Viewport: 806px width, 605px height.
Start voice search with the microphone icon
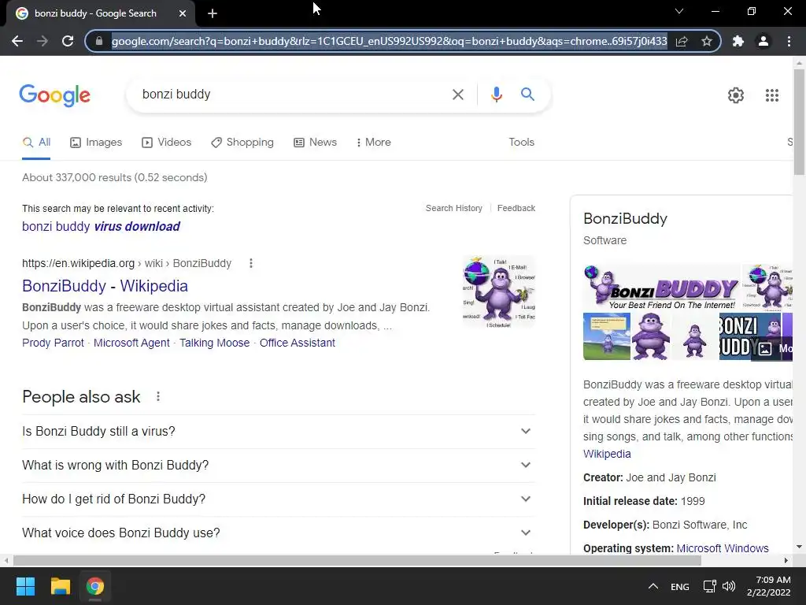click(x=496, y=95)
